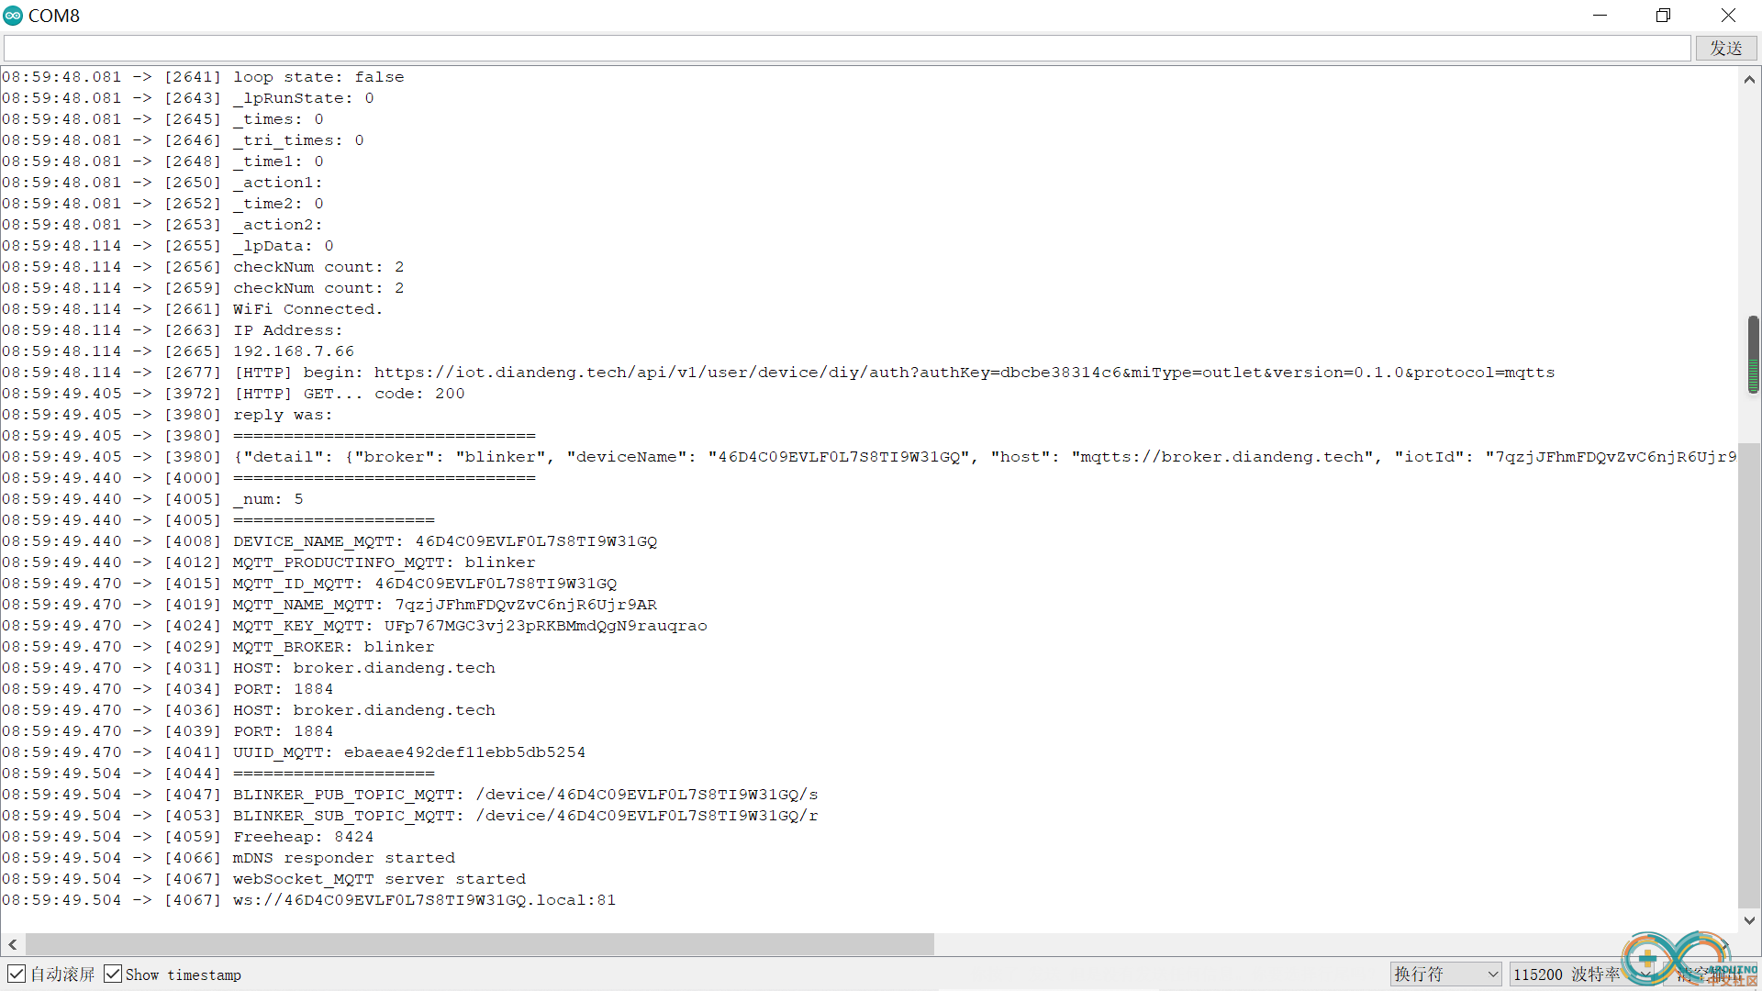The image size is (1762, 991).
Task: Click the left arrow of the horizontal scrollbar
Action: [x=13, y=944]
